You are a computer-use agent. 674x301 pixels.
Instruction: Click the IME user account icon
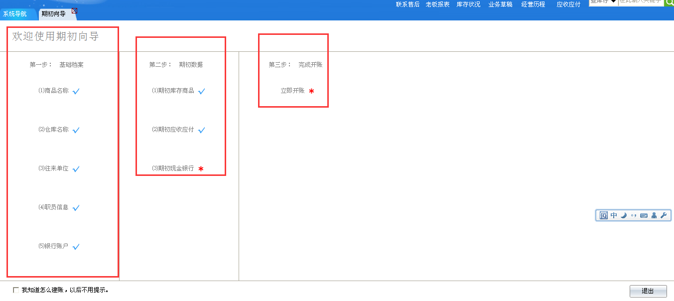click(654, 215)
